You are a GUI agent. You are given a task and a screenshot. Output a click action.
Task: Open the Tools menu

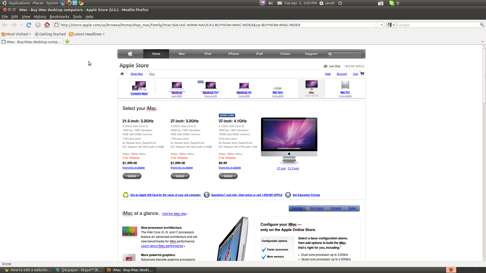tap(77, 17)
